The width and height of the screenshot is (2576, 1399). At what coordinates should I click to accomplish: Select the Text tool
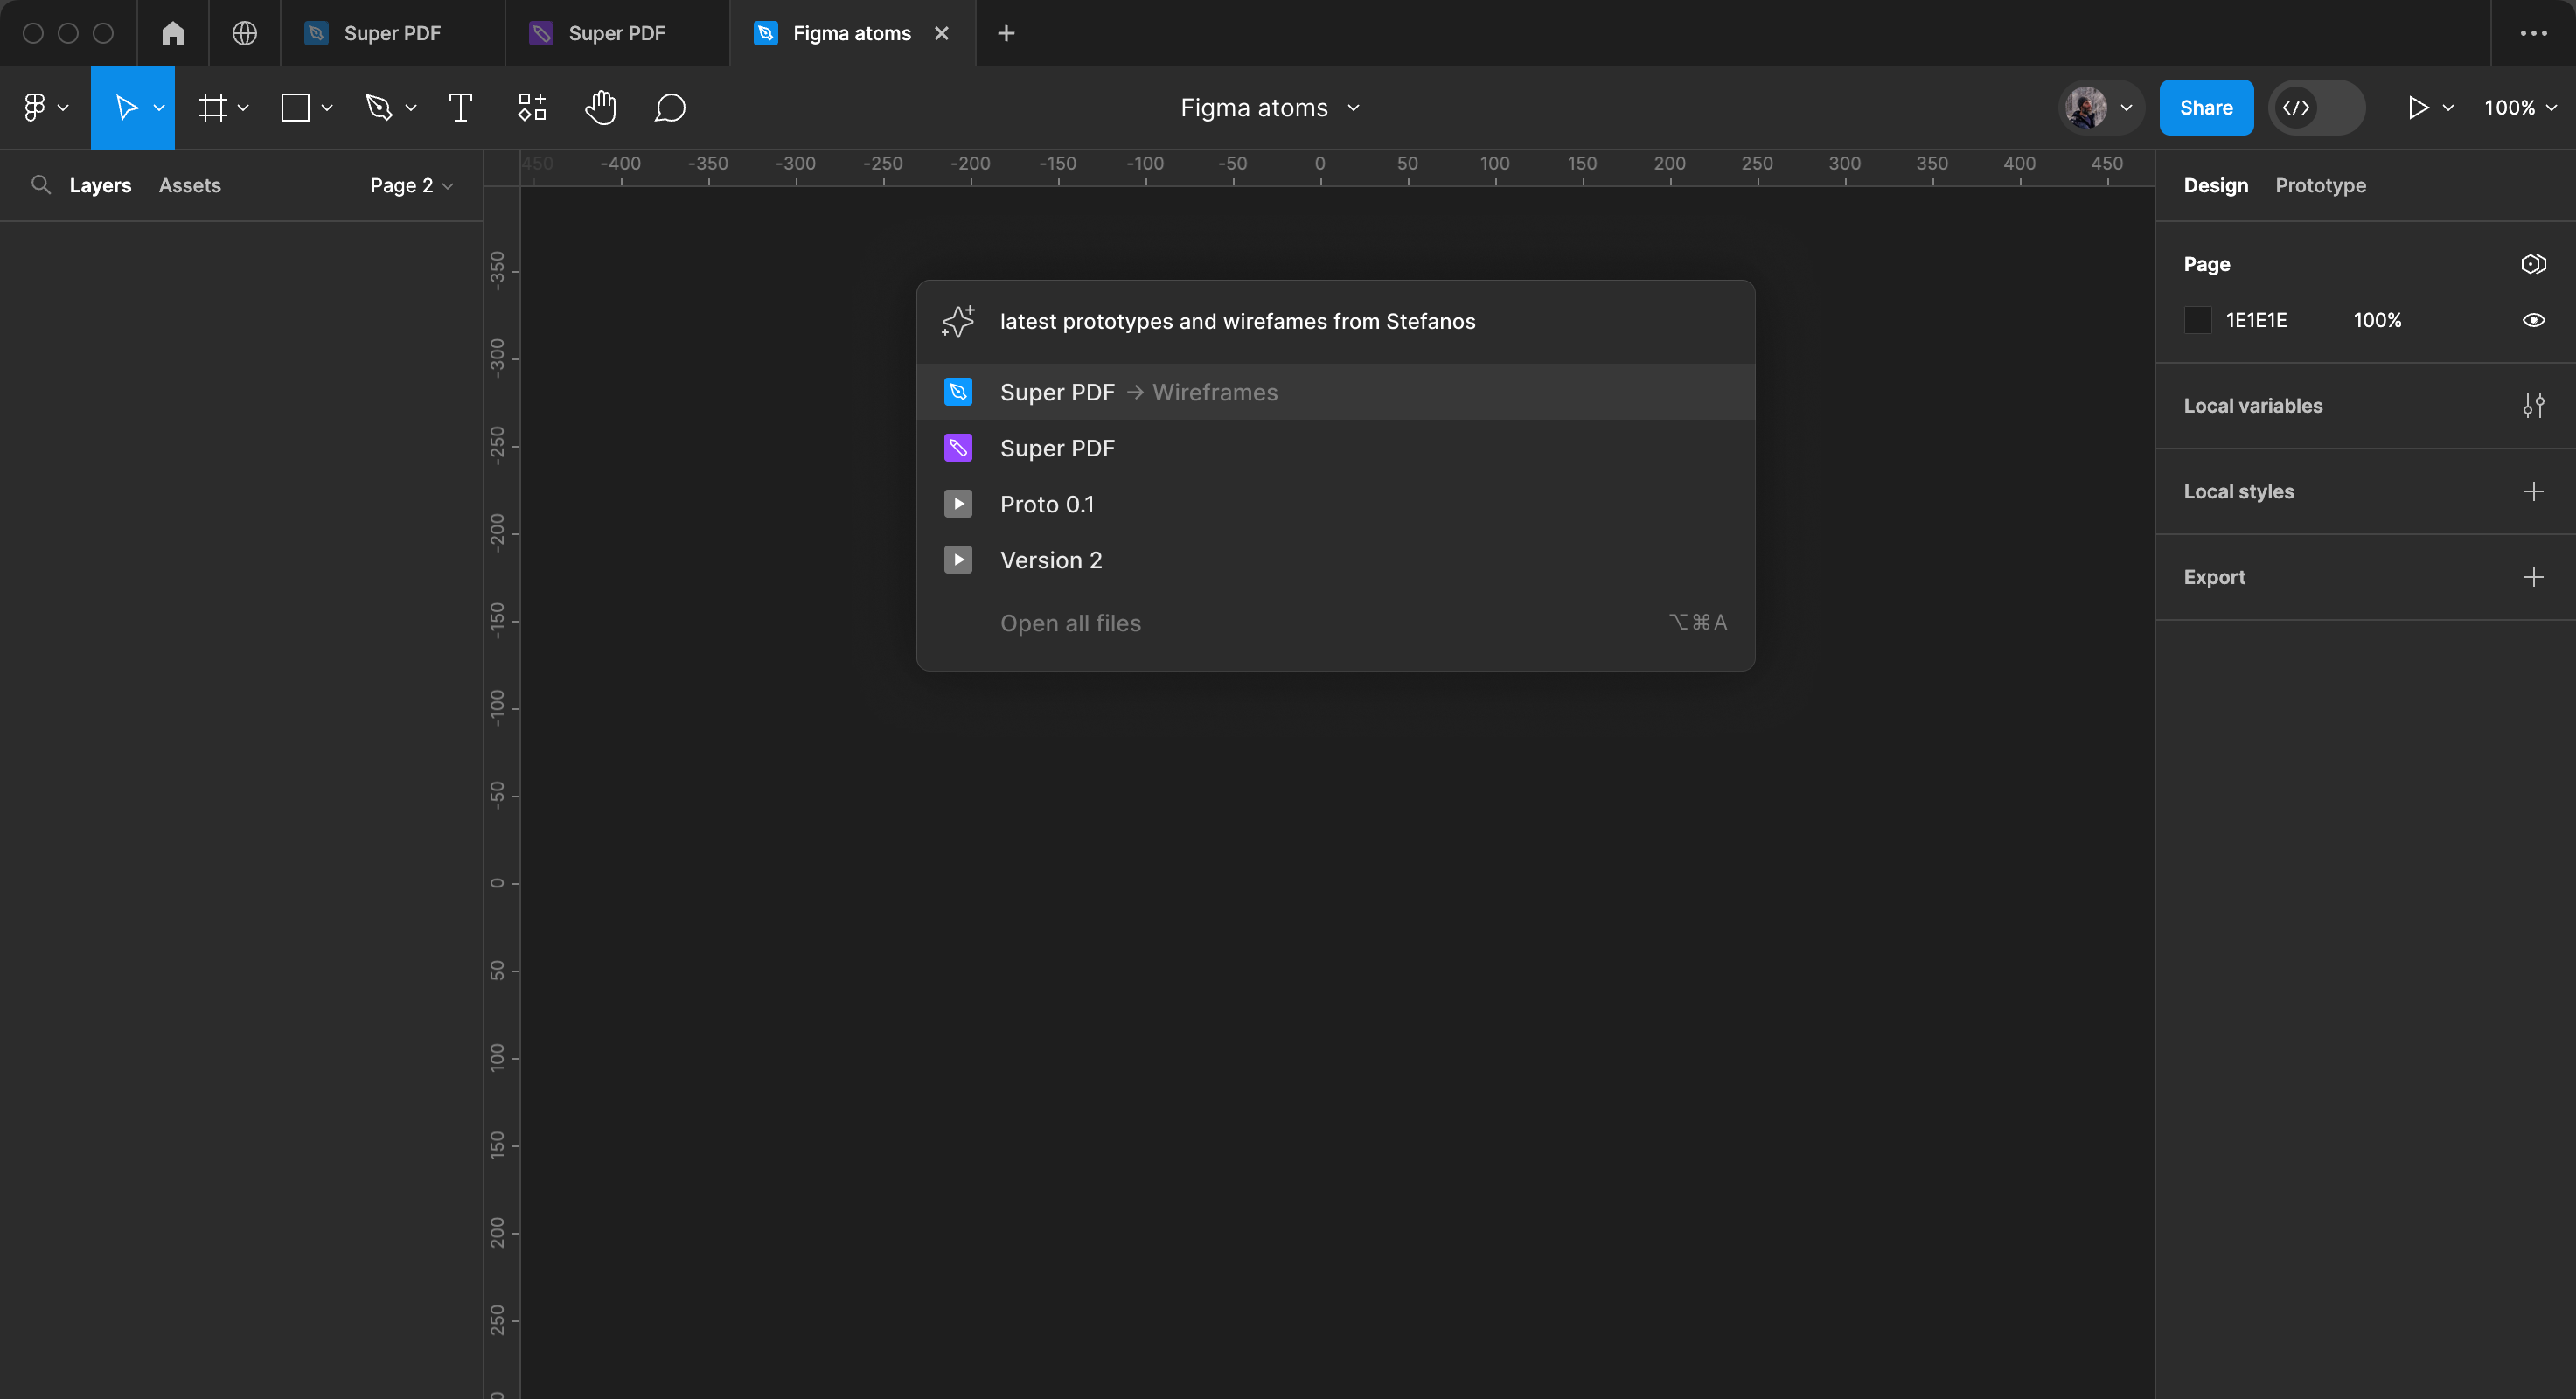coord(460,107)
